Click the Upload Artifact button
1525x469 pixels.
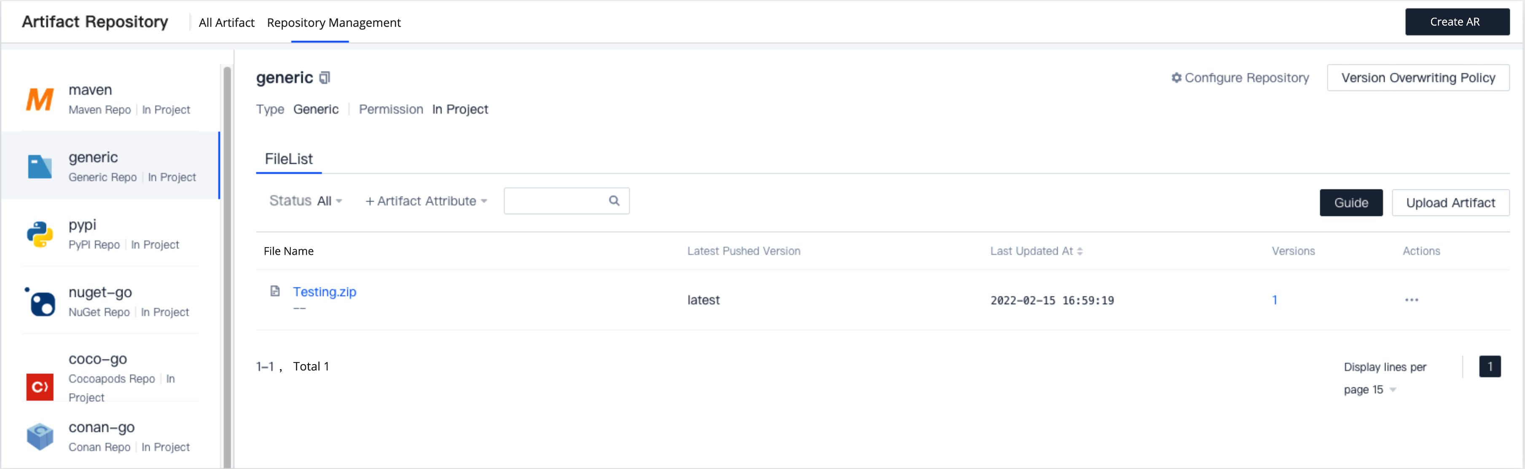[x=1450, y=203]
